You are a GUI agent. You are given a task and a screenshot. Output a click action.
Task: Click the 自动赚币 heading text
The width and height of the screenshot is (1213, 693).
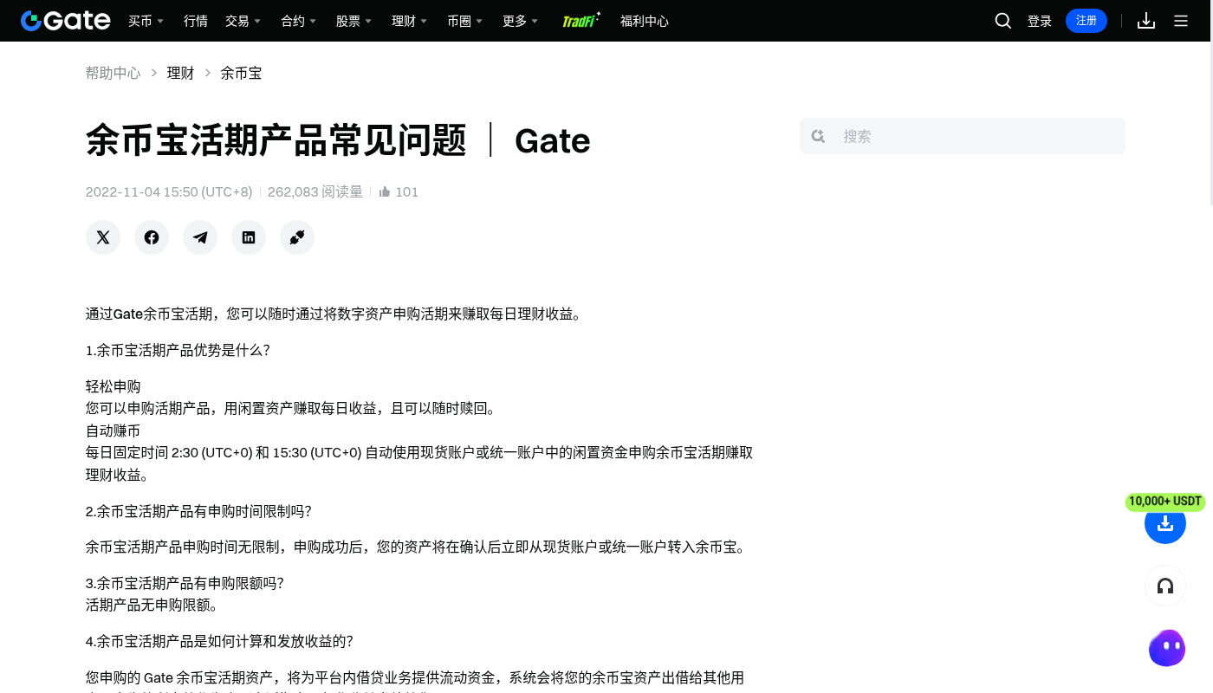pos(114,431)
